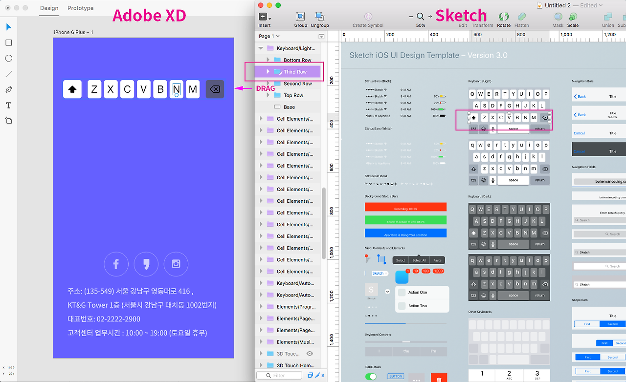Click Paste in the dark popup menu
Screen dimensions: 626x382
coord(437,260)
